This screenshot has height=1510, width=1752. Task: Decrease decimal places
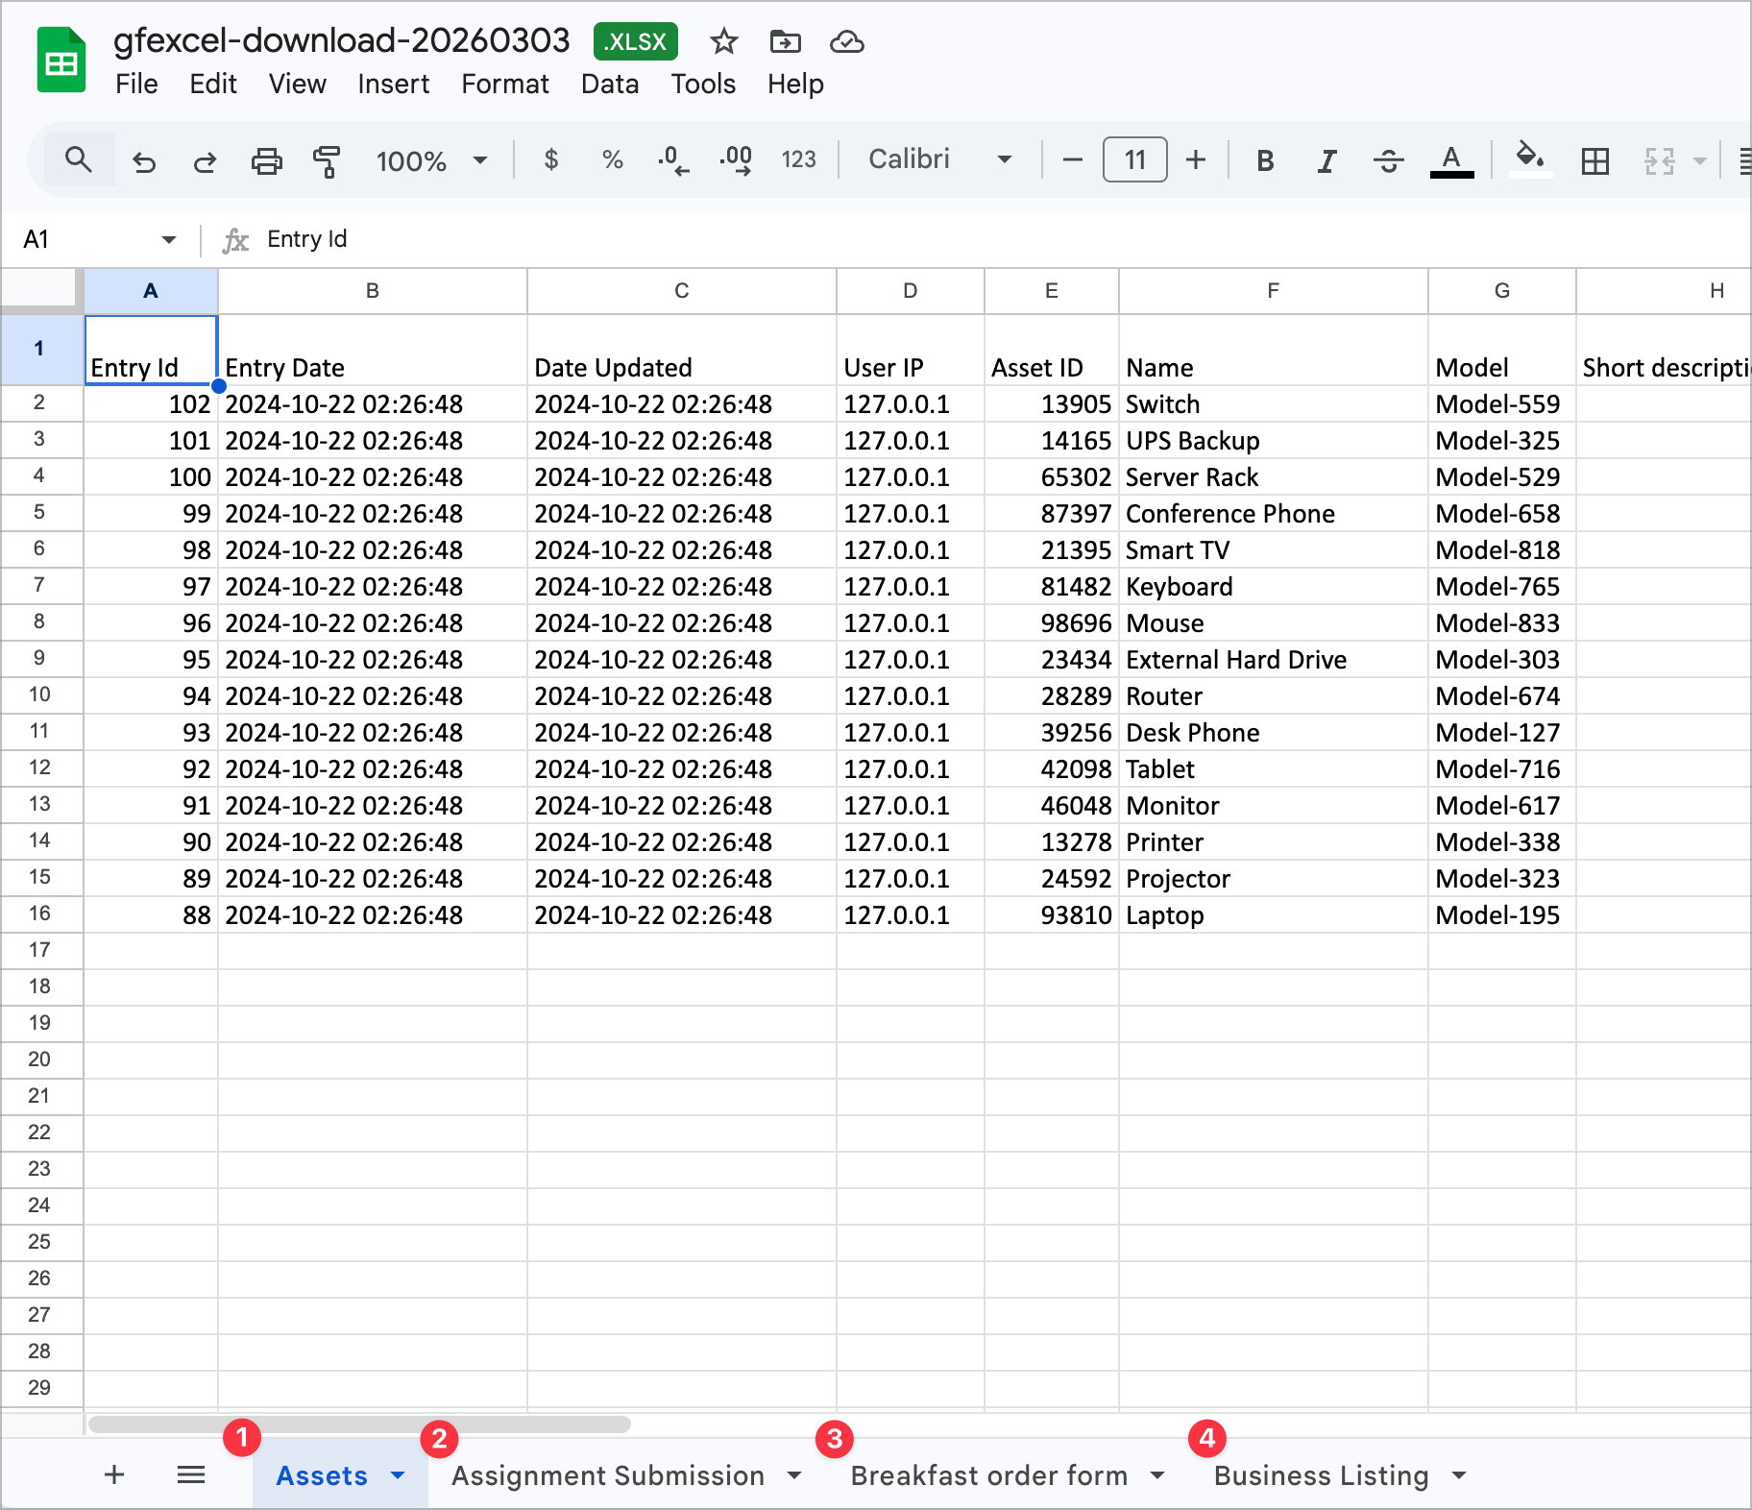tap(672, 160)
